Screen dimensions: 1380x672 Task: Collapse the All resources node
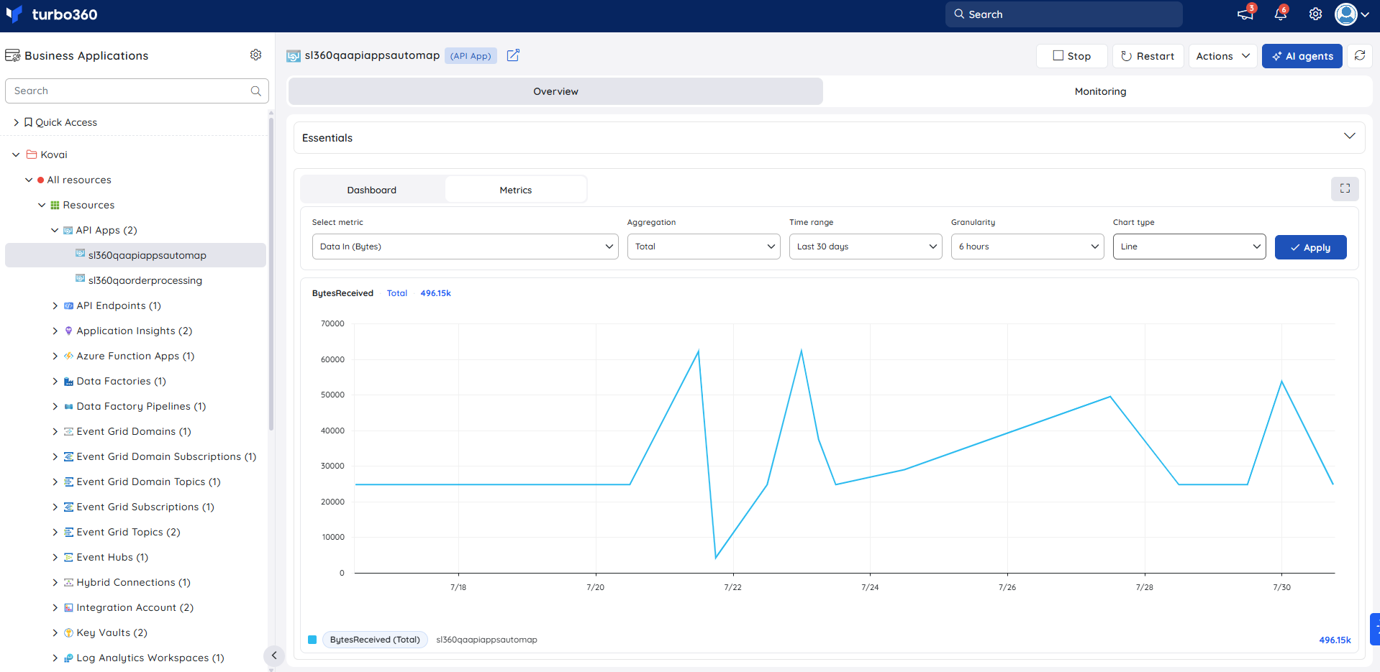pos(29,180)
